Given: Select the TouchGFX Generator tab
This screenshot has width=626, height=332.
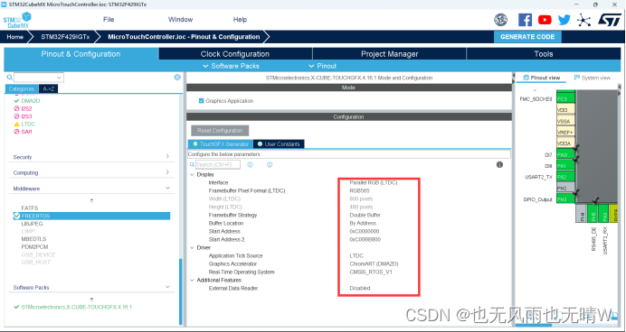Looking at the screenshot, I should 221,144.
